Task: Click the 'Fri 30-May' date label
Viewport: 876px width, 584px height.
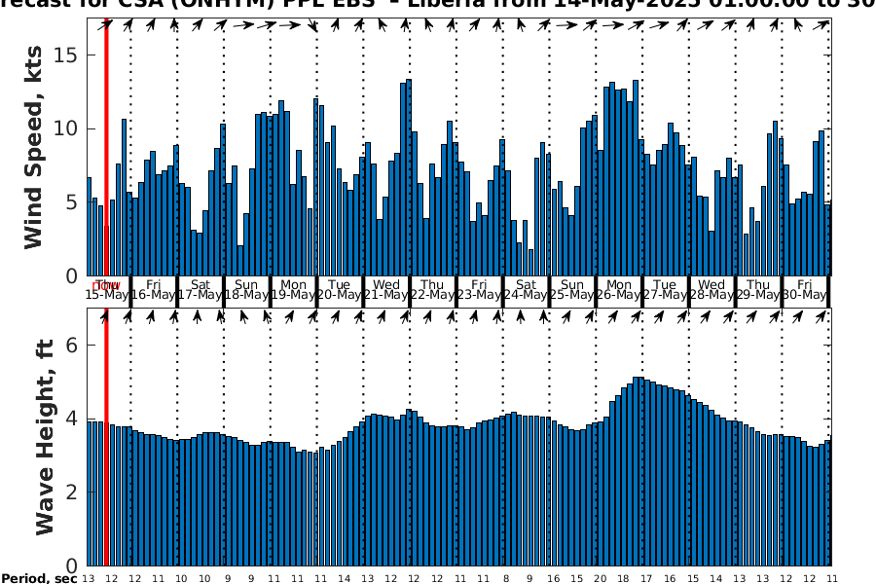Action: (x=805, y=289)
